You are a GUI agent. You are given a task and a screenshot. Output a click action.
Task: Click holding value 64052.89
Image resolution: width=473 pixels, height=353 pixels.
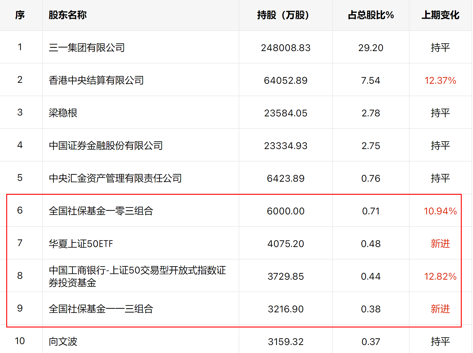point(286,80)
